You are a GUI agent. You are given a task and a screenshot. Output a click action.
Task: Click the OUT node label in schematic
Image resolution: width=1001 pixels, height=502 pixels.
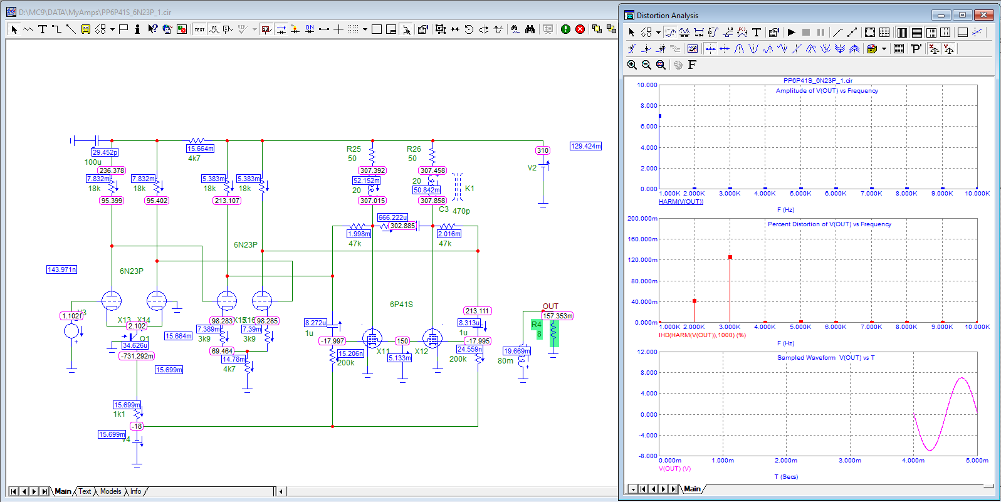pyautogui.click(x=550, y=306)
